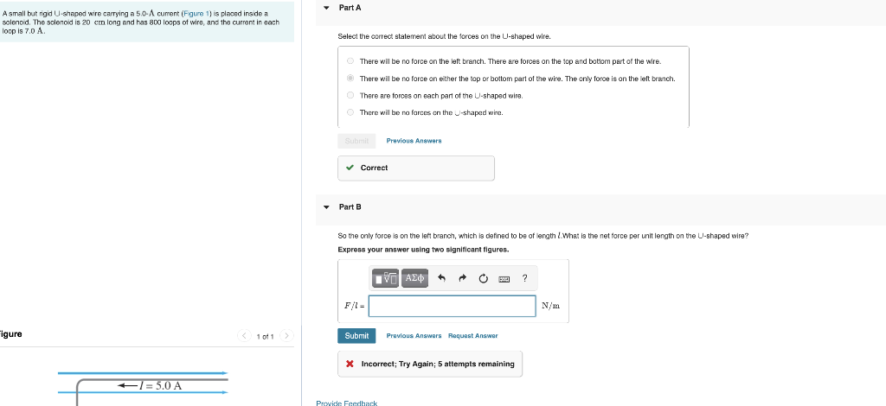Click the blue Submit button in Part B

coord(356,335)
